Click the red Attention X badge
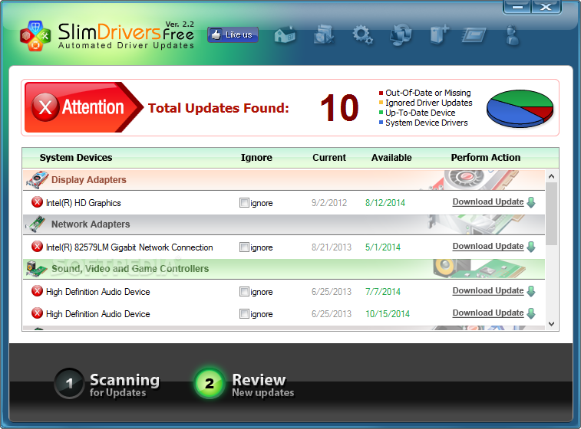Viewport: 581px width, 429px height. 45,107
